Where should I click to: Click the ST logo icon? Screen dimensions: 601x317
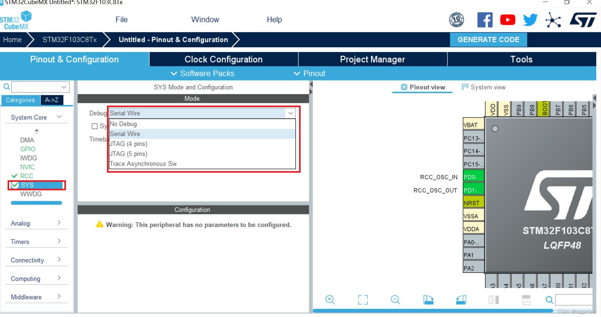583,20
